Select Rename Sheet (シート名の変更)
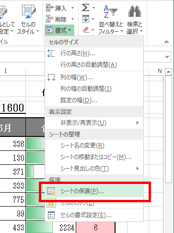This screenshot has width=174, height=233. point(94,146)
